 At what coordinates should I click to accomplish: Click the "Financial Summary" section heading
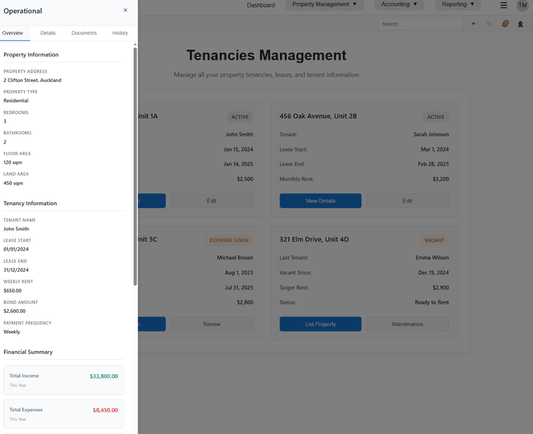click(28, 352)
